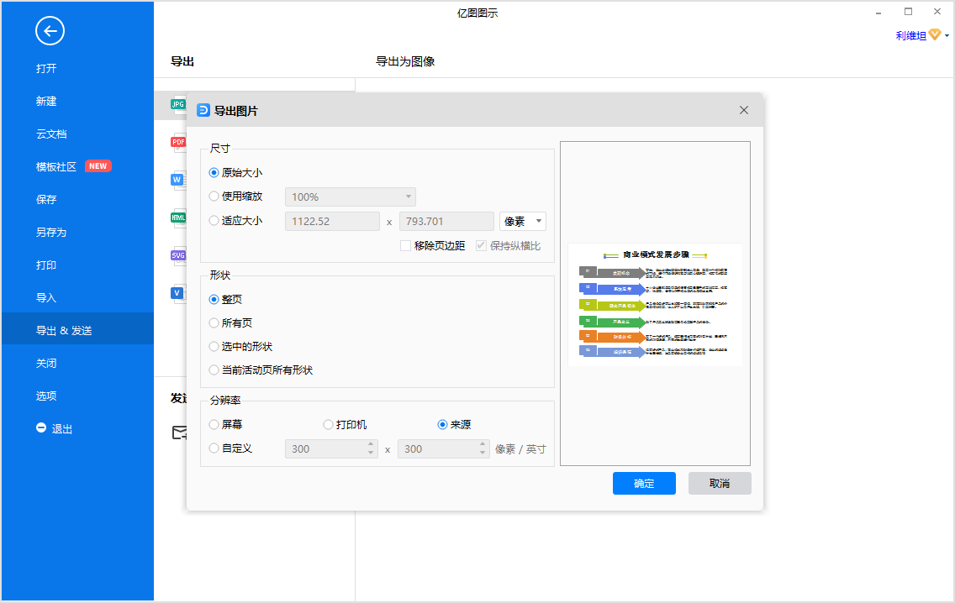Choose 屏幕 resolution option

pos(225,425)
